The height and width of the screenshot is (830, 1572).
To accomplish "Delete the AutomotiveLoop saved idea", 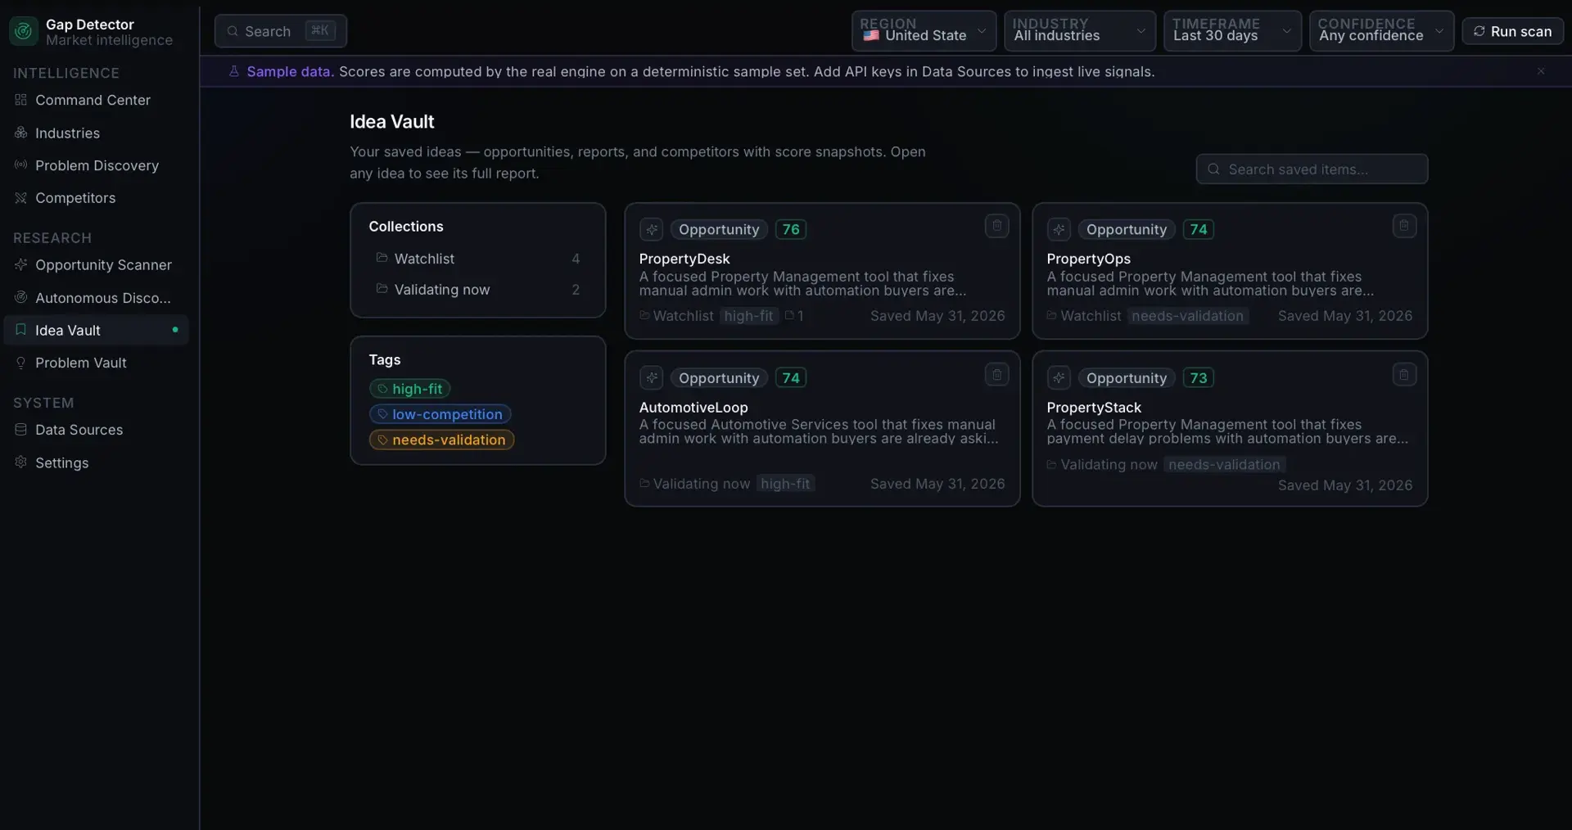I will click(996, 375).
